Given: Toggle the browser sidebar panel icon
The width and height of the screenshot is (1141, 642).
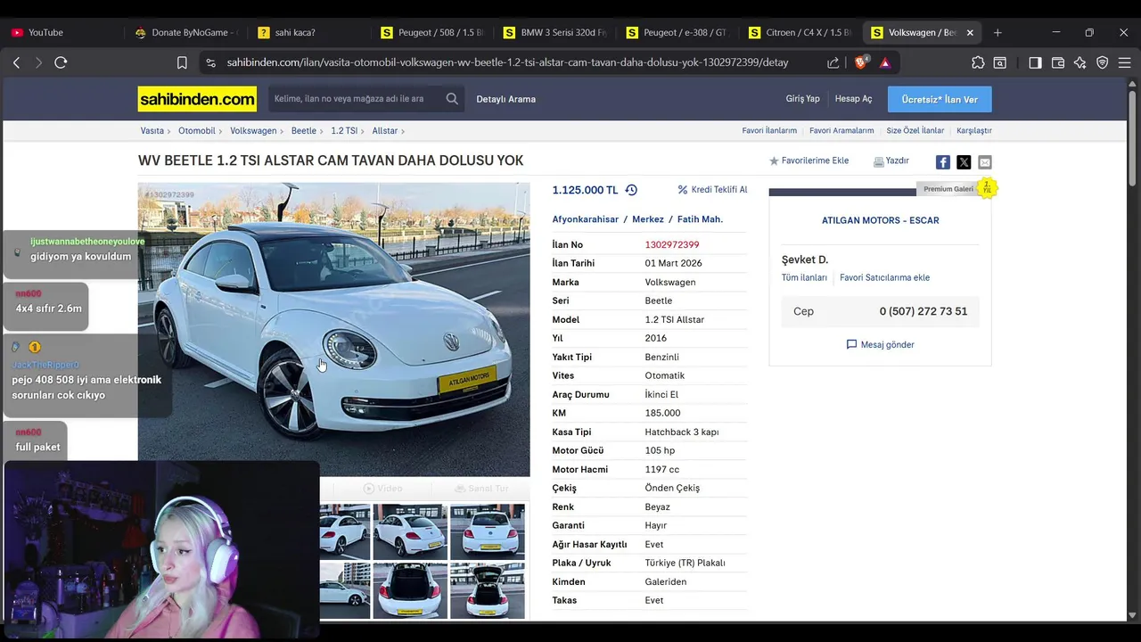Looking at the screenshot, I should click(1035, 62).
